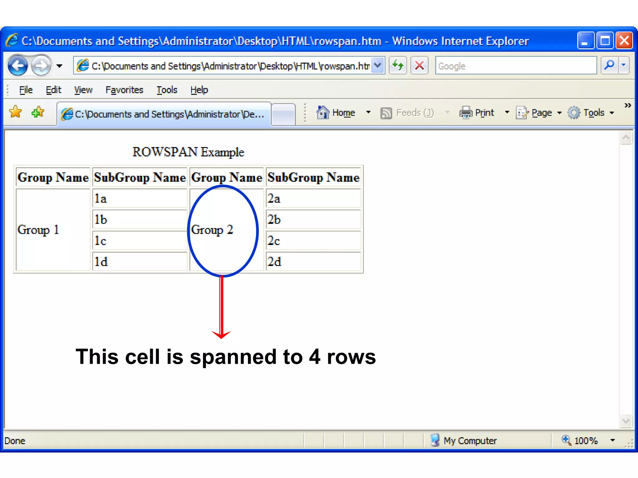This screenshot has height=478, width=638.
Task: Click the scrollbar down arrow
Action: 626,421
